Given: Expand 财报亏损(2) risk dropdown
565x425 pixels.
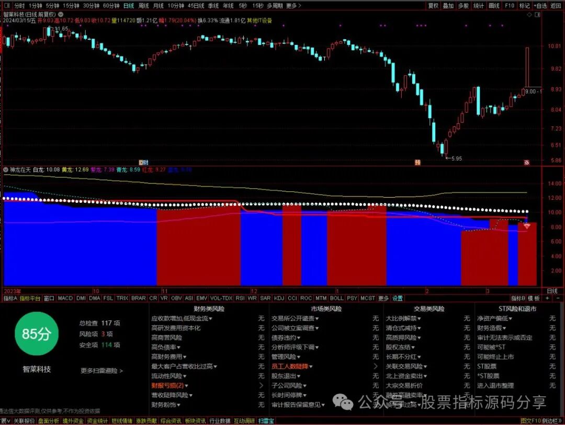Looking at the screenshot, I should pos(169,385).
